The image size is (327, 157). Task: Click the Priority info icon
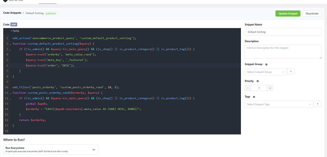tap(258, 81)
